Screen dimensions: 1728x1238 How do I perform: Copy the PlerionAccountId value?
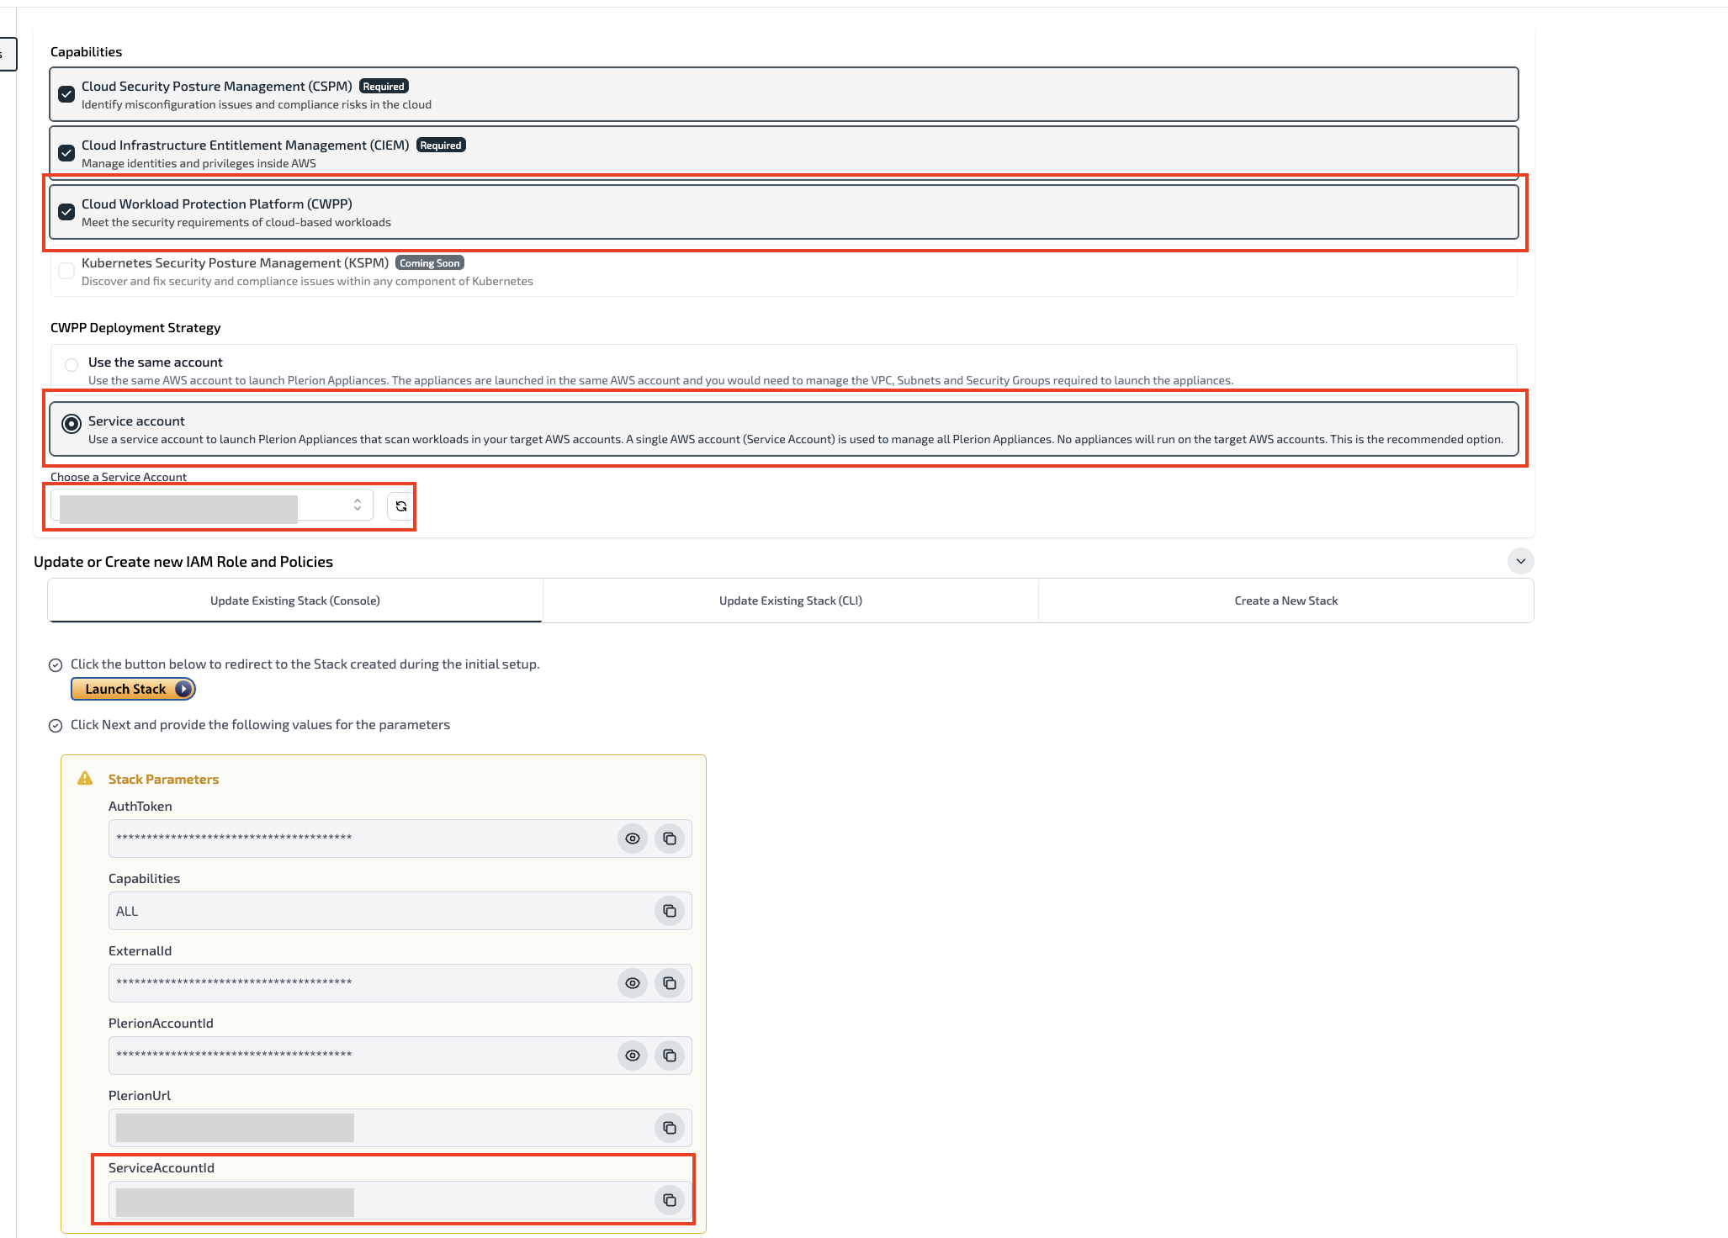click(x=670, y=1055)
